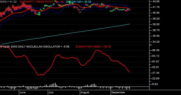Click the mid-August peak of the summation index line
Screen dimensions: 181x95
pyautogui.click(x=97, y=50)
